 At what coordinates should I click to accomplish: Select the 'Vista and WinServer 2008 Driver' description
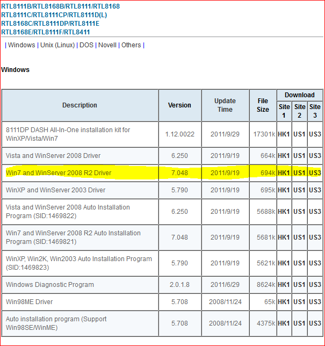(53, 156)
